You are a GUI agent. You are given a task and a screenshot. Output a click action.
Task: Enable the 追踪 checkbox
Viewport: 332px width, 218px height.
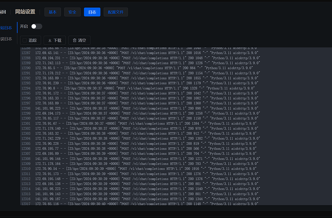point(25,40)
